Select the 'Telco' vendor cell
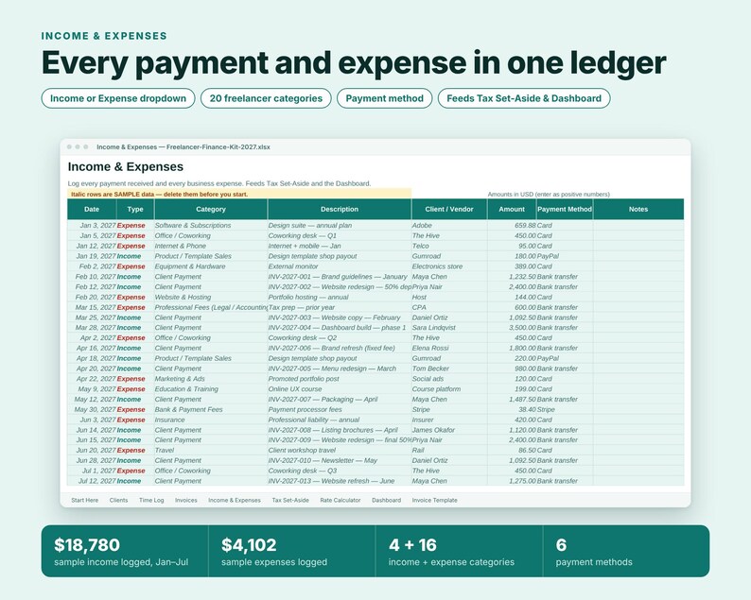 pos(449,246)
